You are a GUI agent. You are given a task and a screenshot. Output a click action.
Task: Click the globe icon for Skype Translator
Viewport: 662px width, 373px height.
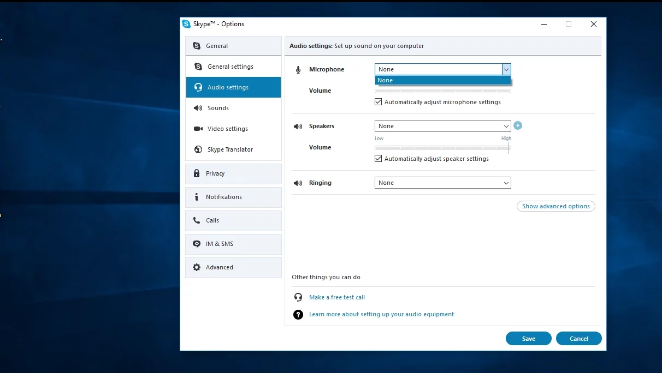(x=198, y=149)
